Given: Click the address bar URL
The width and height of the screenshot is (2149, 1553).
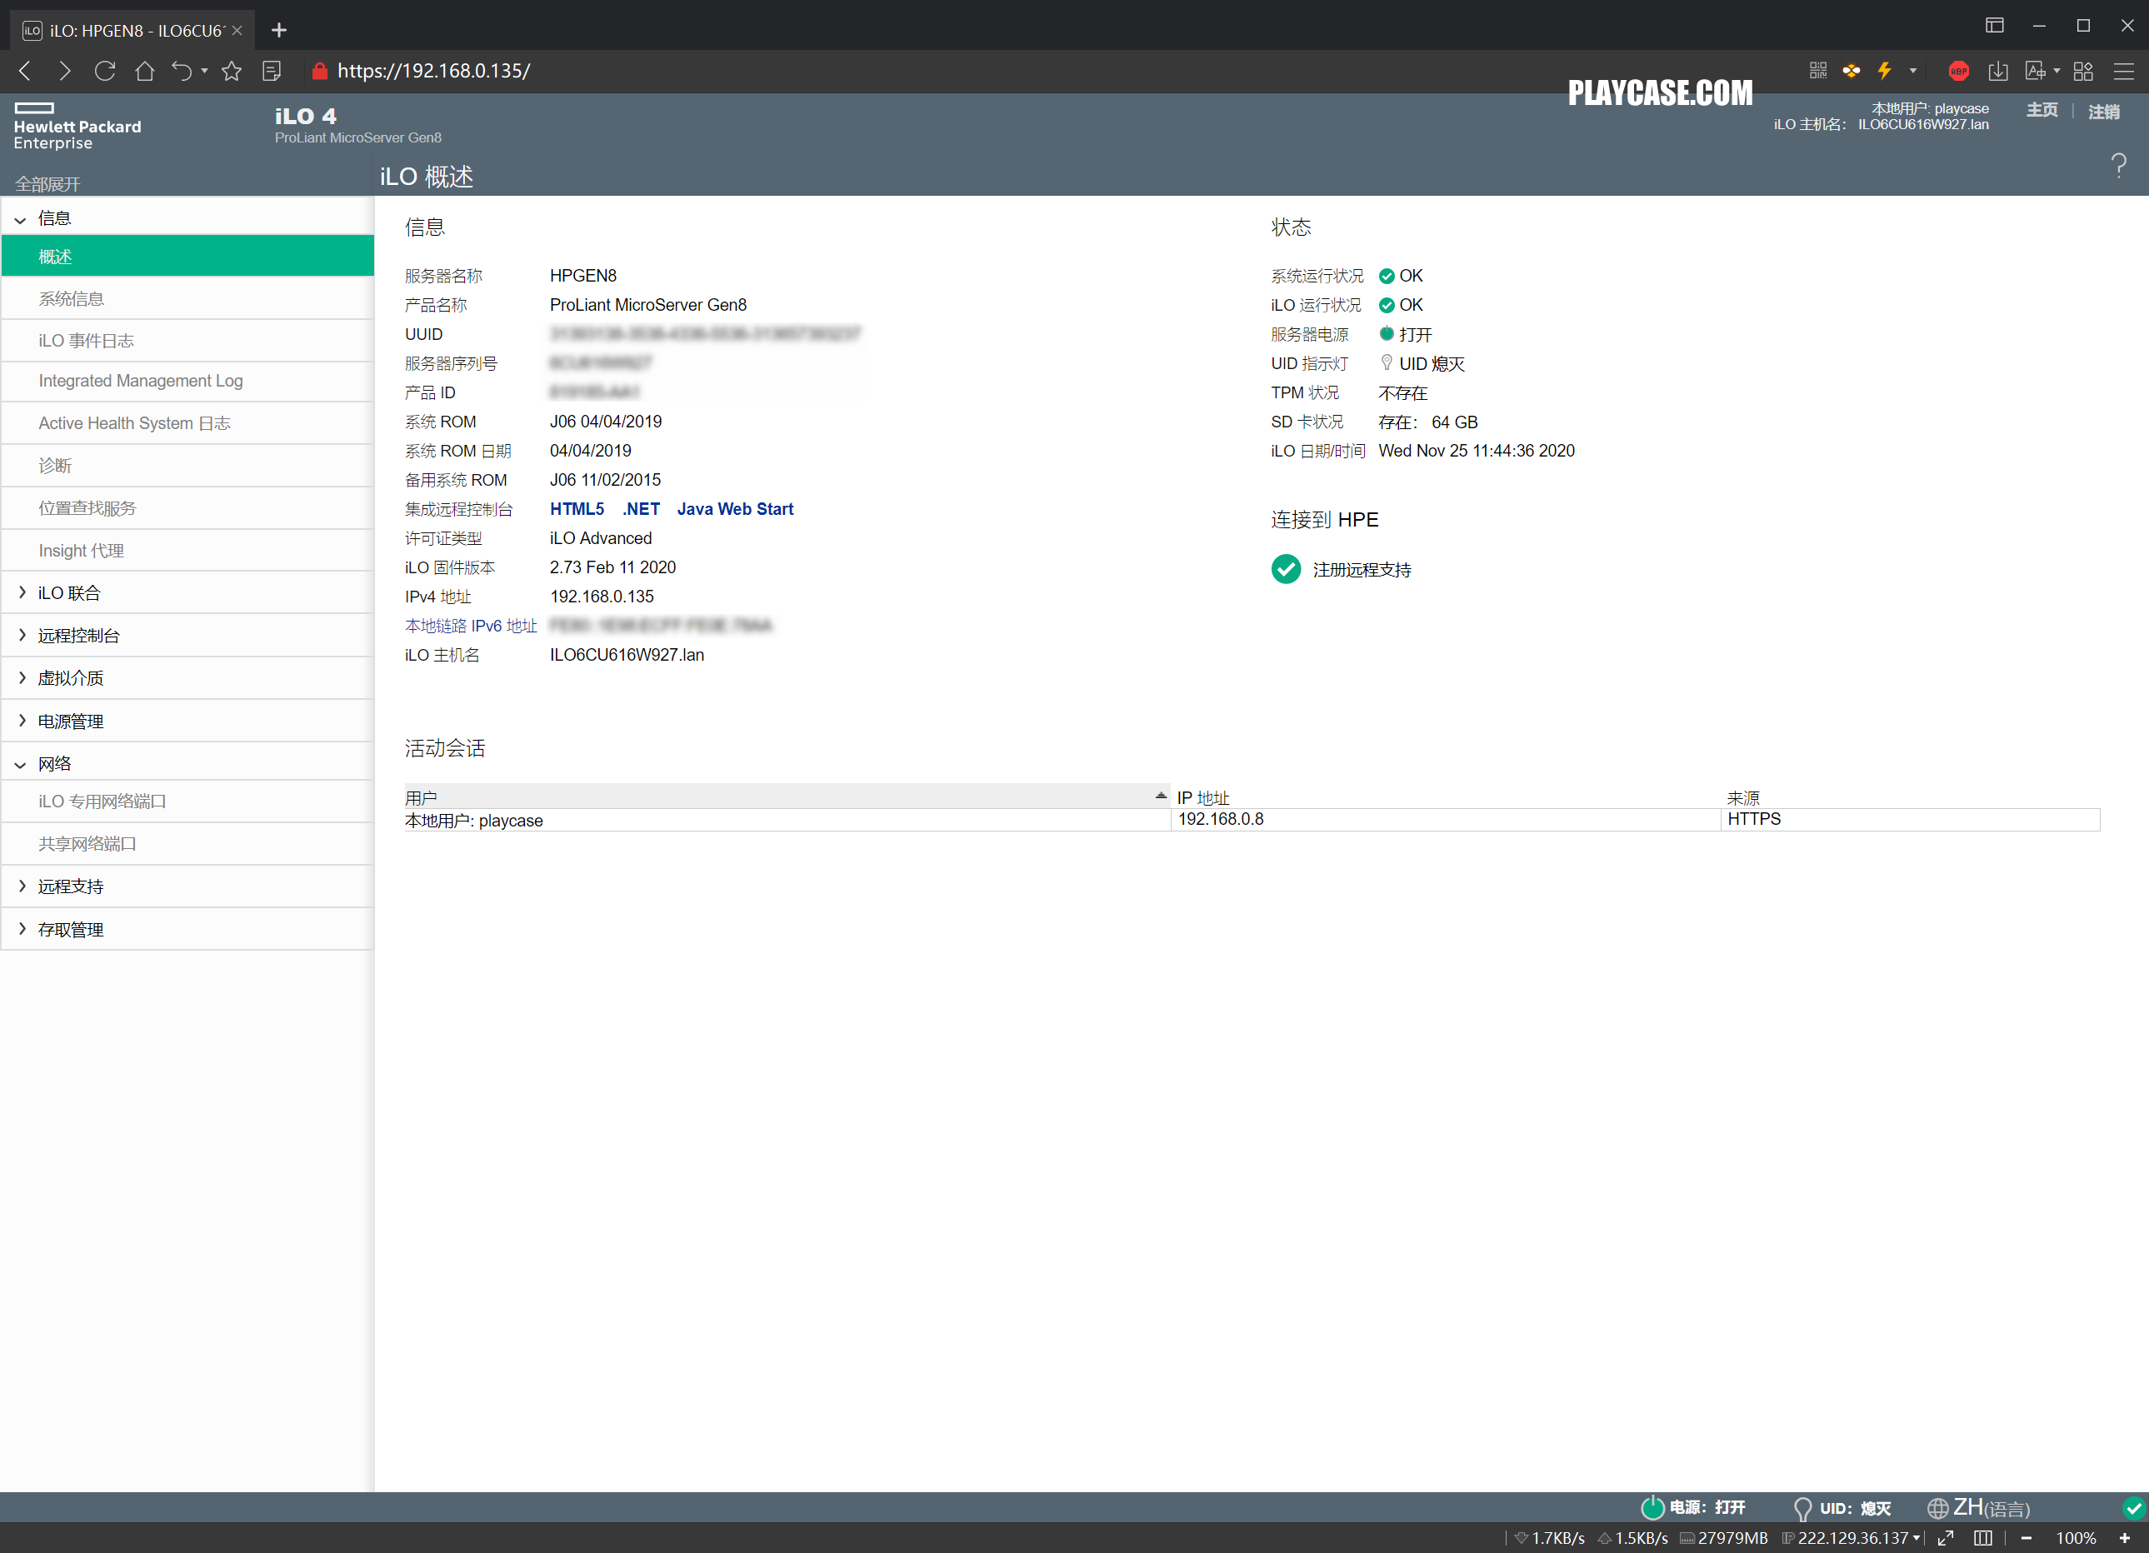Looking at the screenshot, I should [x=434, y=71].
